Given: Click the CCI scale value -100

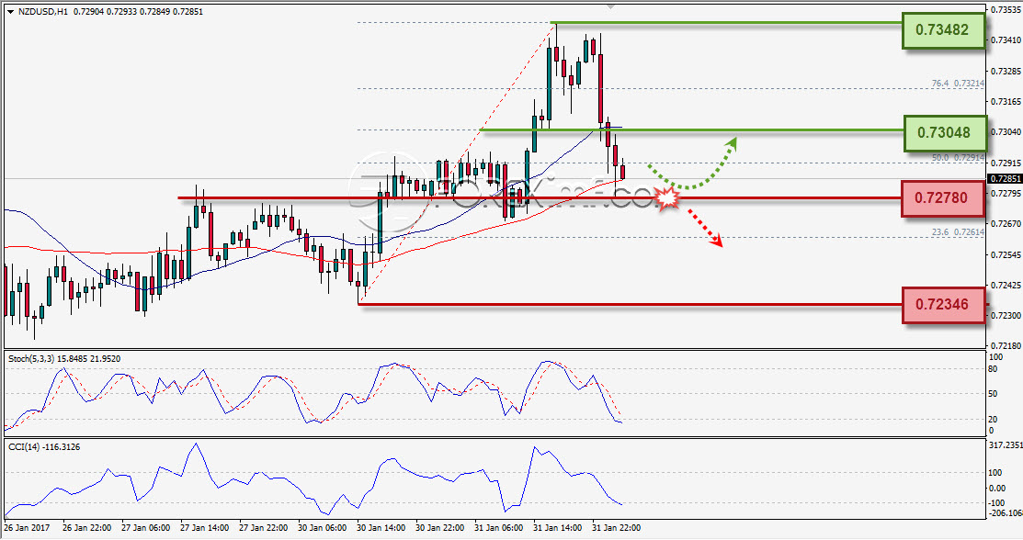Looking at the screenshot, I should point(997,503).
